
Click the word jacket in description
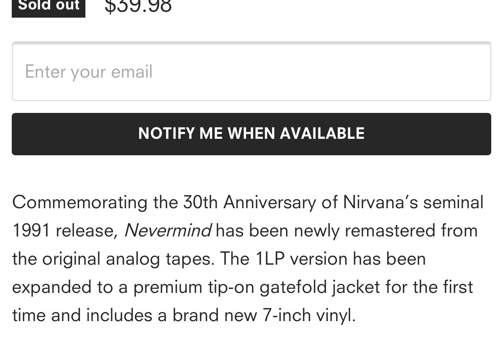pyautogui.click(x=356, y=287)
